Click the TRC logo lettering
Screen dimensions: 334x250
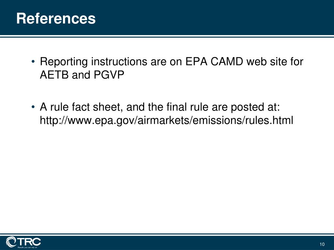pos(29,242)
